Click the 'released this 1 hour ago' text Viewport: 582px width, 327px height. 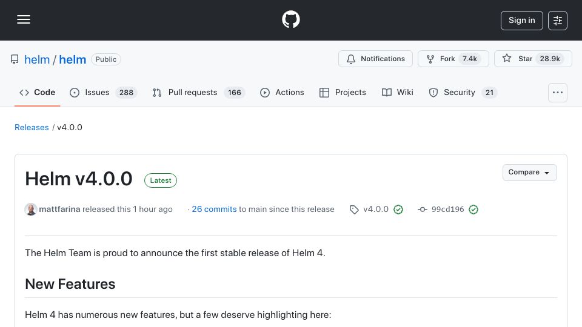(127, 210)
